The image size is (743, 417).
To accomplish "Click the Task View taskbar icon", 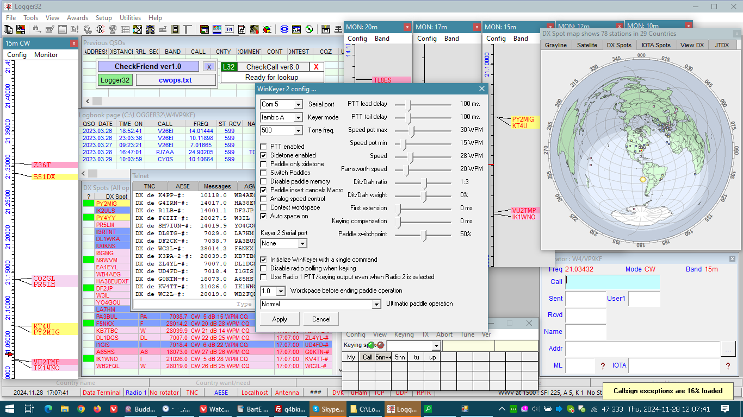I will pyautogui.click(x=30, y=409).
